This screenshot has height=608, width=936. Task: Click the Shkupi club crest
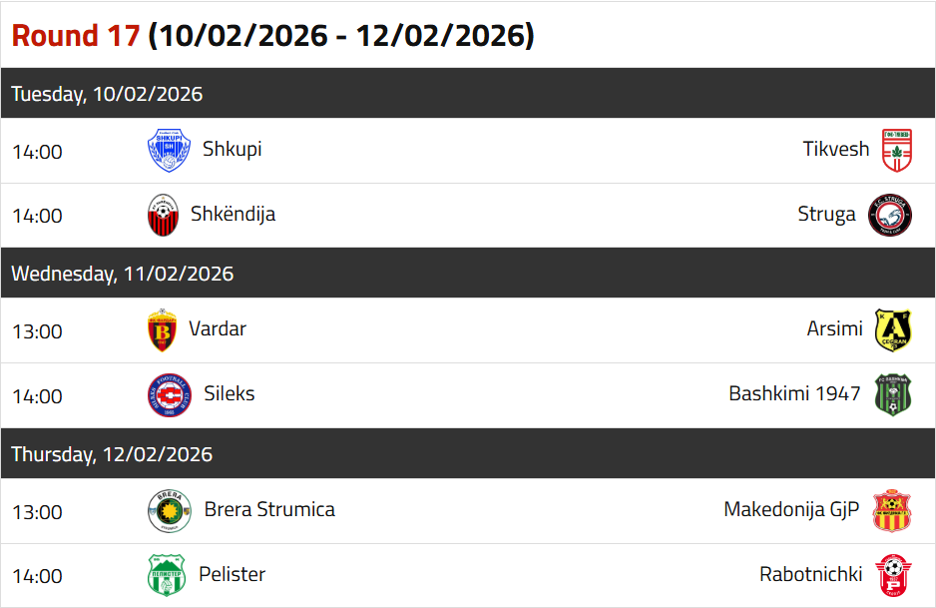[x=168, y=151]
